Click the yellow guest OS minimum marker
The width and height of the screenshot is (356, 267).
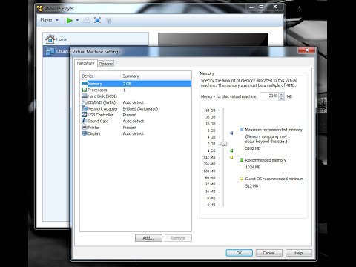click(x=231, y=157)
